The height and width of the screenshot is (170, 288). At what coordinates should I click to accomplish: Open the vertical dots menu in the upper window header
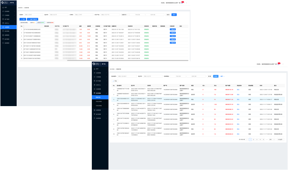[186, 3]
